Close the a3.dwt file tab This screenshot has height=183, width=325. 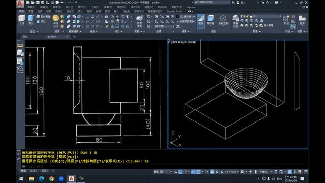[x=67, y=36]
